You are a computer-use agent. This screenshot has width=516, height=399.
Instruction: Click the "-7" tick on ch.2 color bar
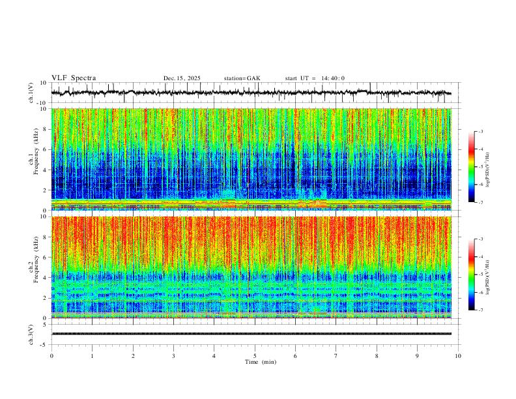tap(481, 310)
